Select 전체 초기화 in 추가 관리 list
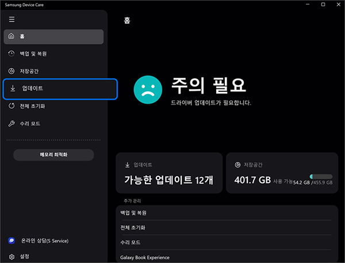This screenshot has width=345, height=263. [227, 227]
